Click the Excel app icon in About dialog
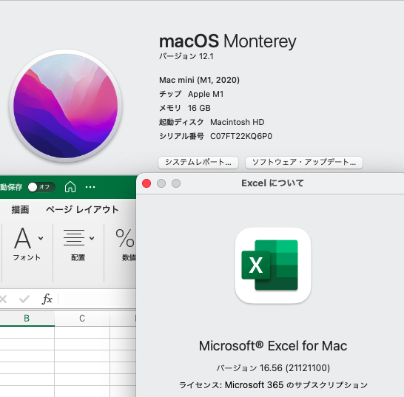The image size is (404, 397). click(x=273, y=265)
